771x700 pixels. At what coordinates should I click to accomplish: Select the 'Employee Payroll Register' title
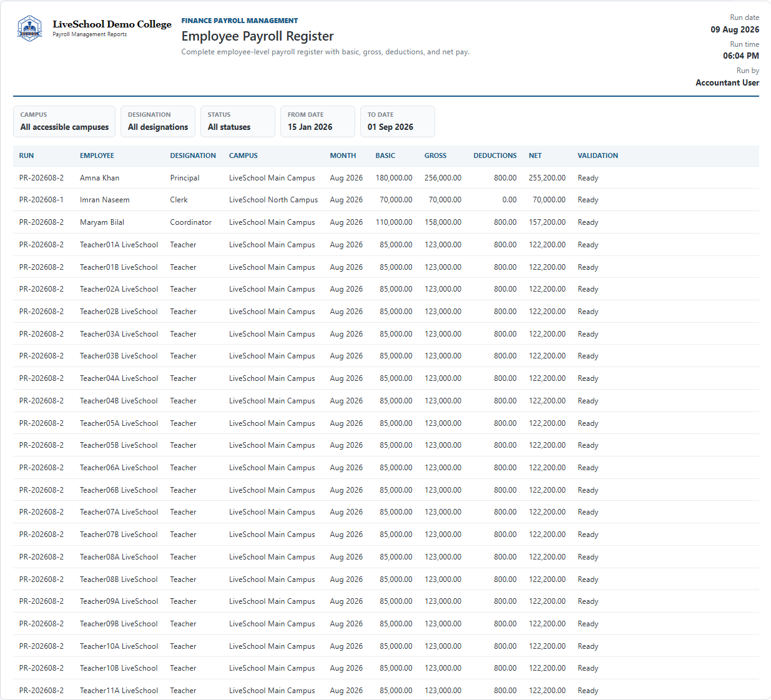(257, 36)
